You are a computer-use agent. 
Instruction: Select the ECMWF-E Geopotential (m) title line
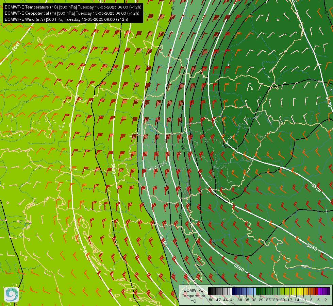click(x=72, y=13)
